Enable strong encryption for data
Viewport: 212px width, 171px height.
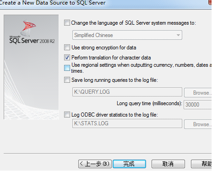(67, 48)
